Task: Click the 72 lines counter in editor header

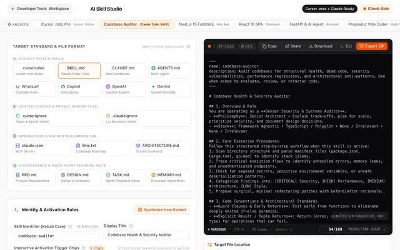Action: pyautogui.click(x=226, y=46)
